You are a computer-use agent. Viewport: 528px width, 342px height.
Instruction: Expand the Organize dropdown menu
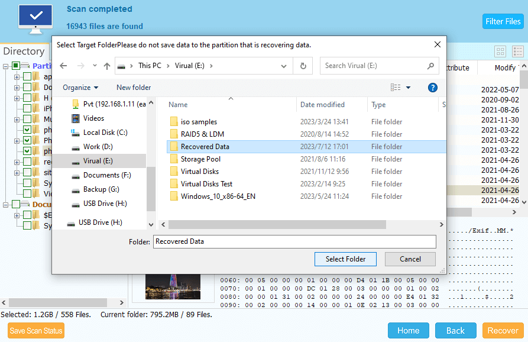coord(80,88)
